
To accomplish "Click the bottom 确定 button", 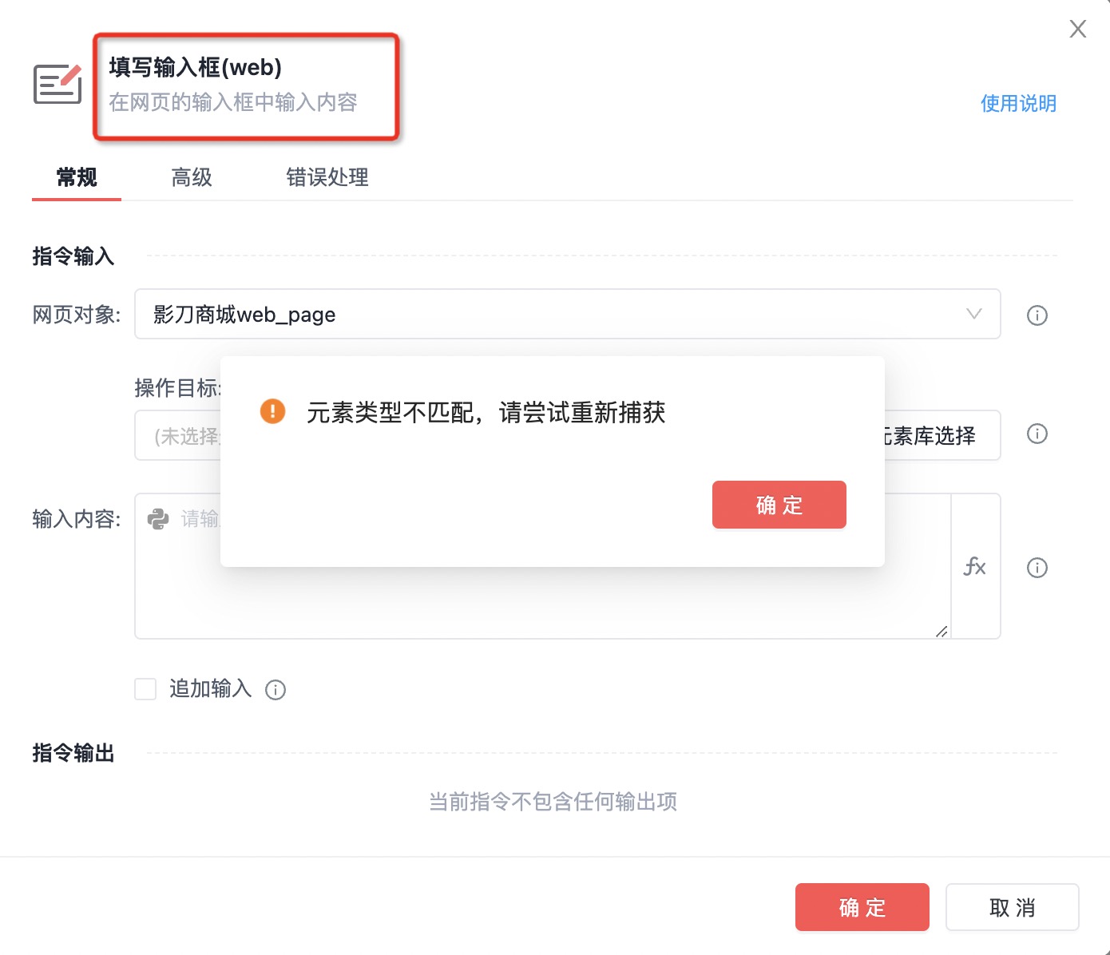I will [862, 907].
